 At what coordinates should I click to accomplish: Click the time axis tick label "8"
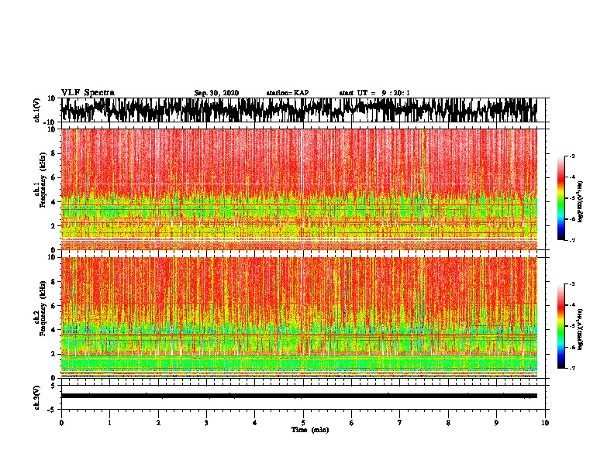click(x=448, y=423)
